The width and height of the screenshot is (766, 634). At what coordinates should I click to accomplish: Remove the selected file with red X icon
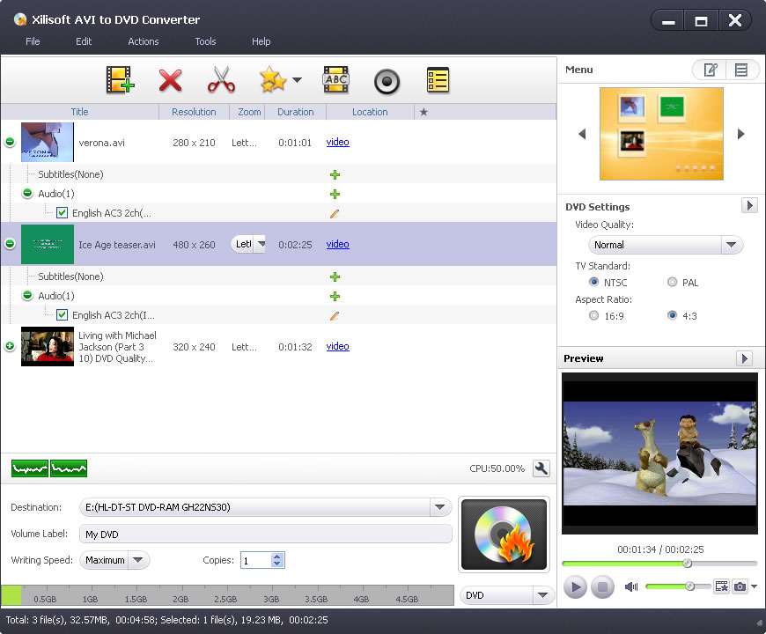coord(171,80)
